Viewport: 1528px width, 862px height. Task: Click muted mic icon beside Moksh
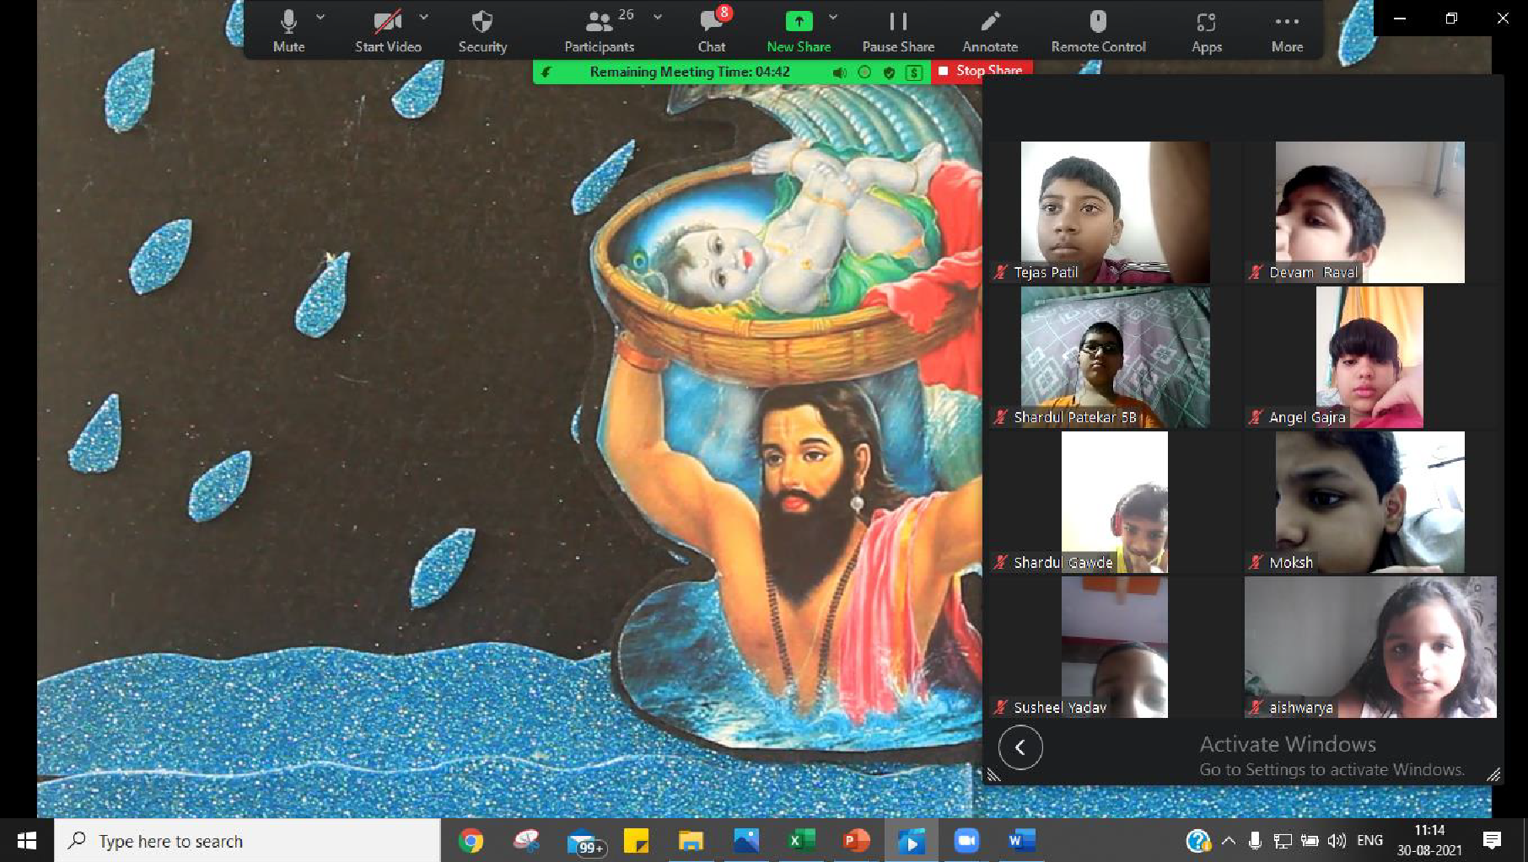click(x=1256, y=562)
